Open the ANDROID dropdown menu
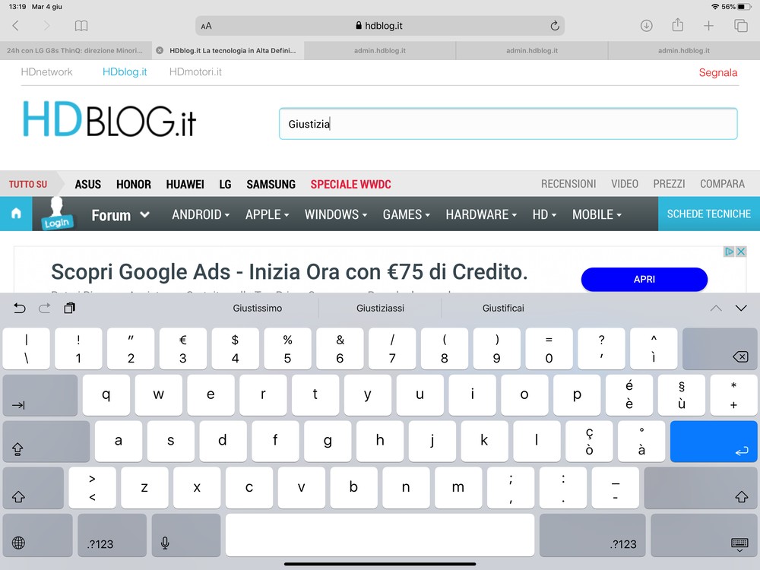Screen dimensions: 760x570 click(x=201, y=214)
